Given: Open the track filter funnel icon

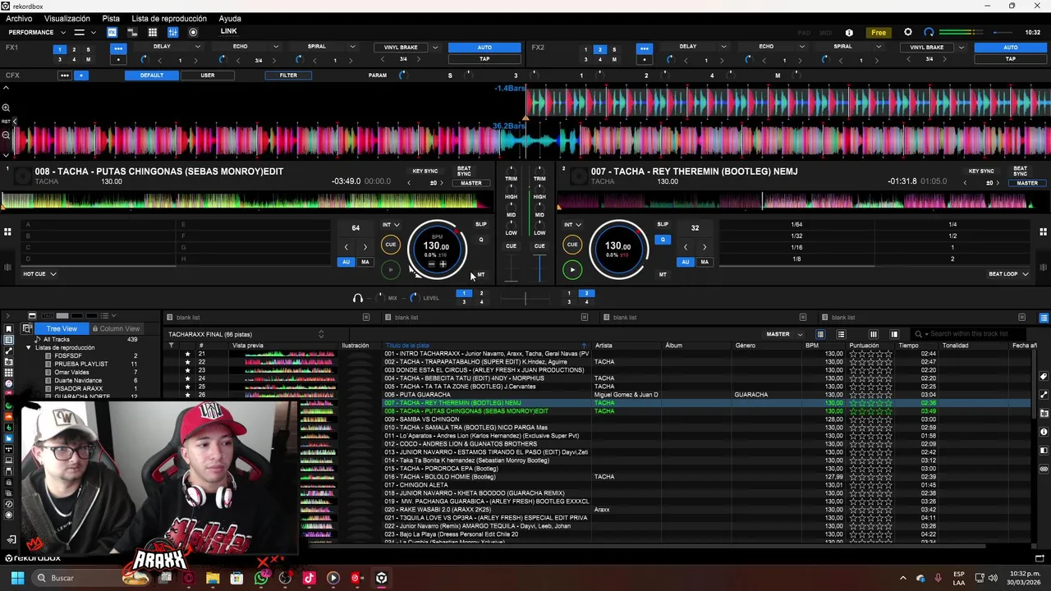Looking at the screenshot, I should (x=171, y=346).
